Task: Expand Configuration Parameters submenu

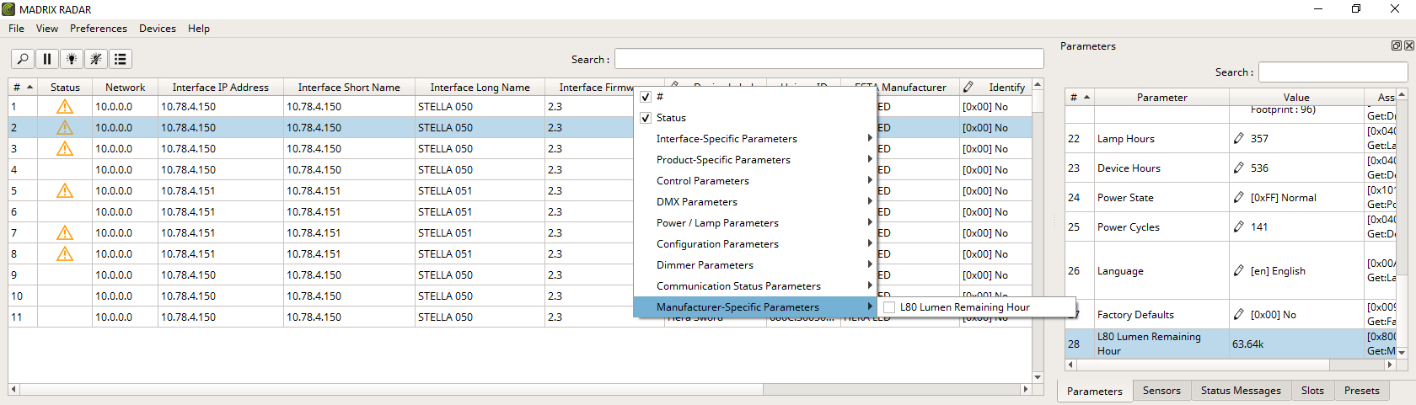Action: [755, 244]
